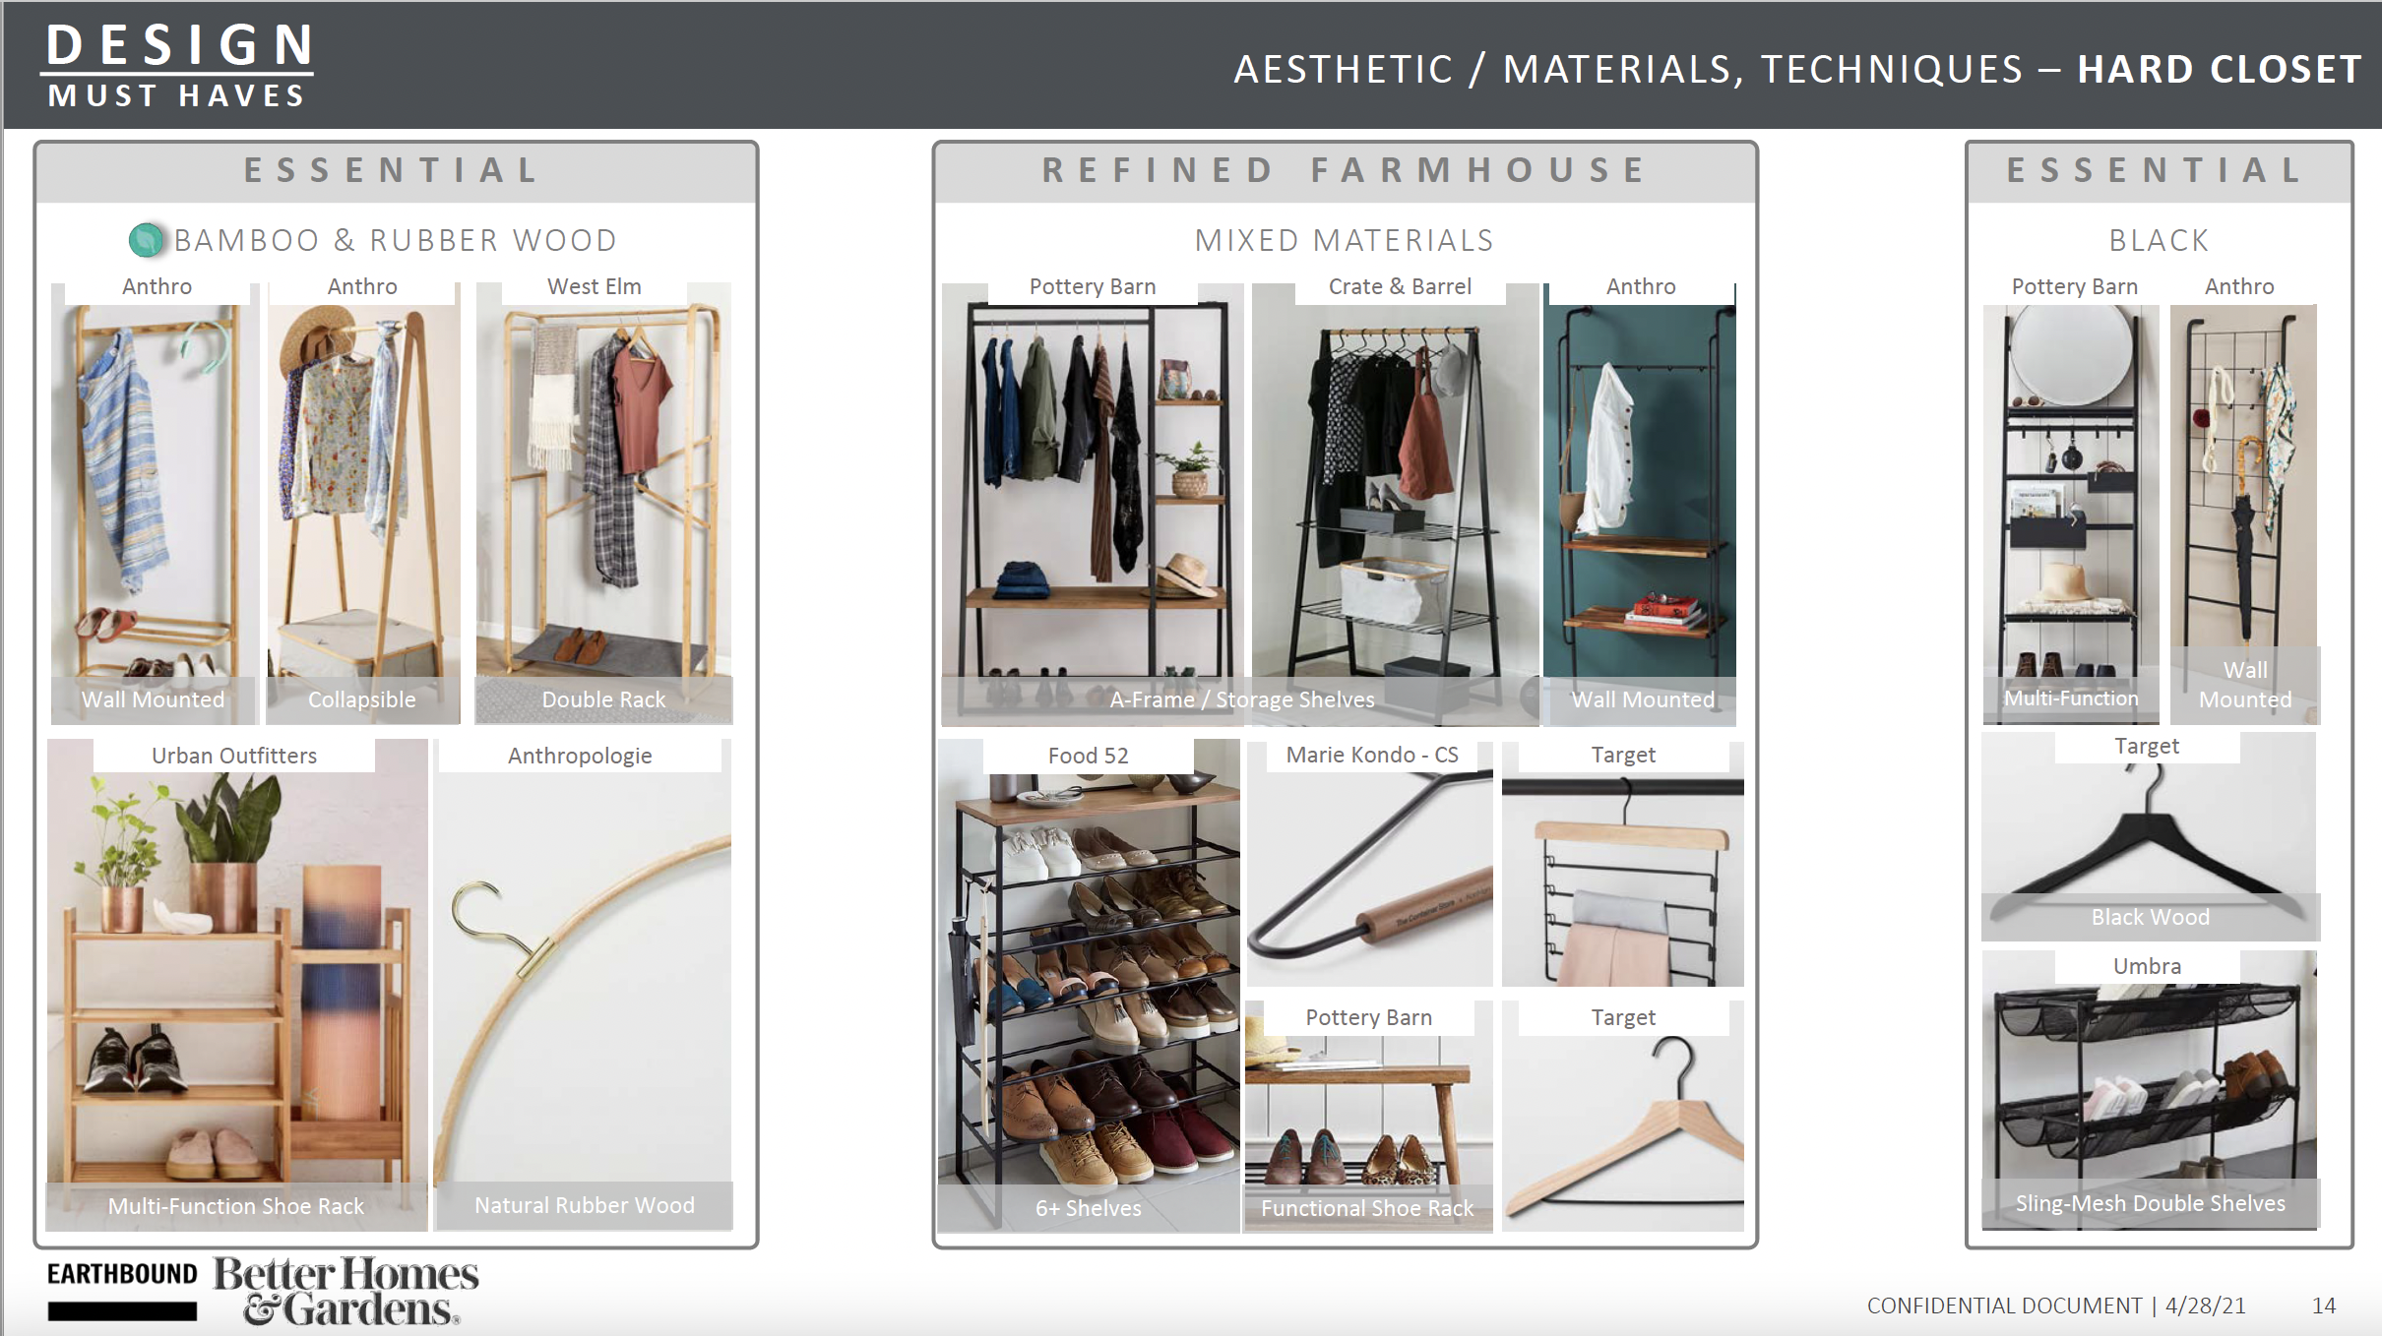The width and height of the screenshot is (2382, 1336).
Task: Select the Food 52 shoe shelves image
Action: pos(1089,986)
